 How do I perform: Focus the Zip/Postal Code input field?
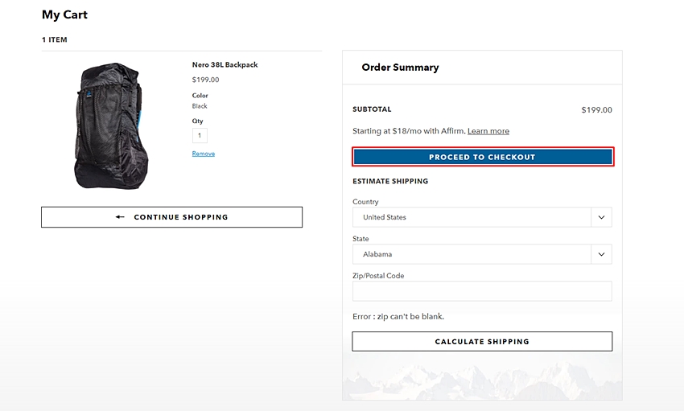(x=482, y=291)
